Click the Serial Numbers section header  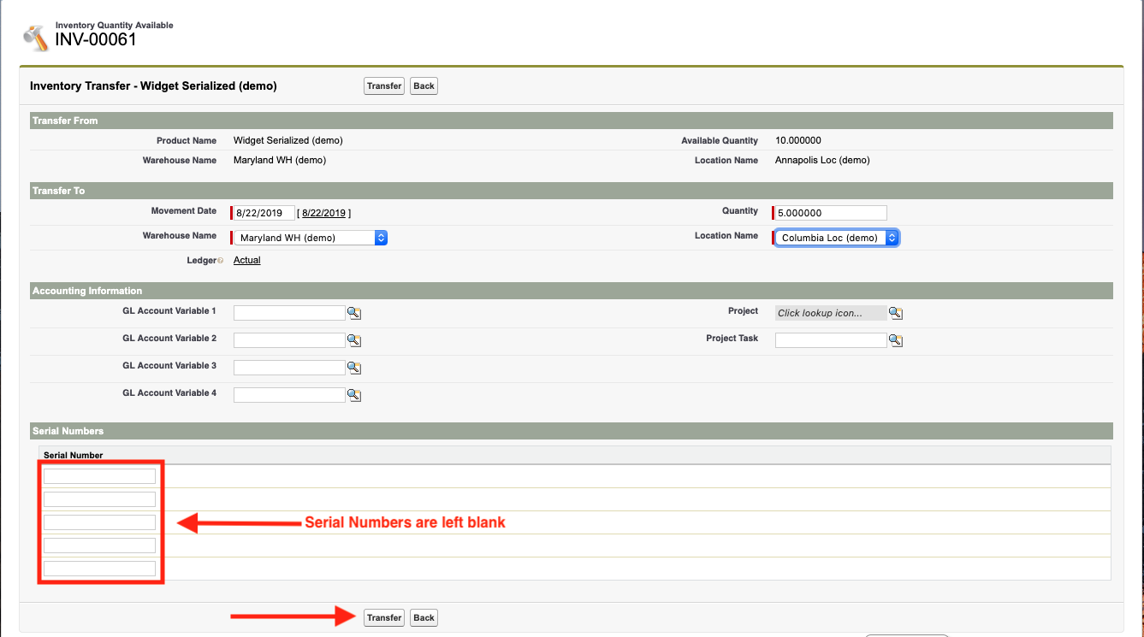click(572, 431)
